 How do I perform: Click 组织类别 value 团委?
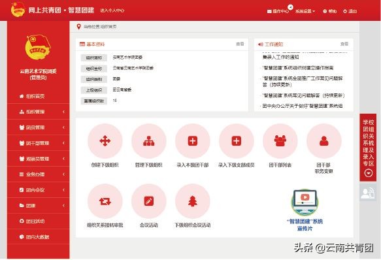point(116,79)
